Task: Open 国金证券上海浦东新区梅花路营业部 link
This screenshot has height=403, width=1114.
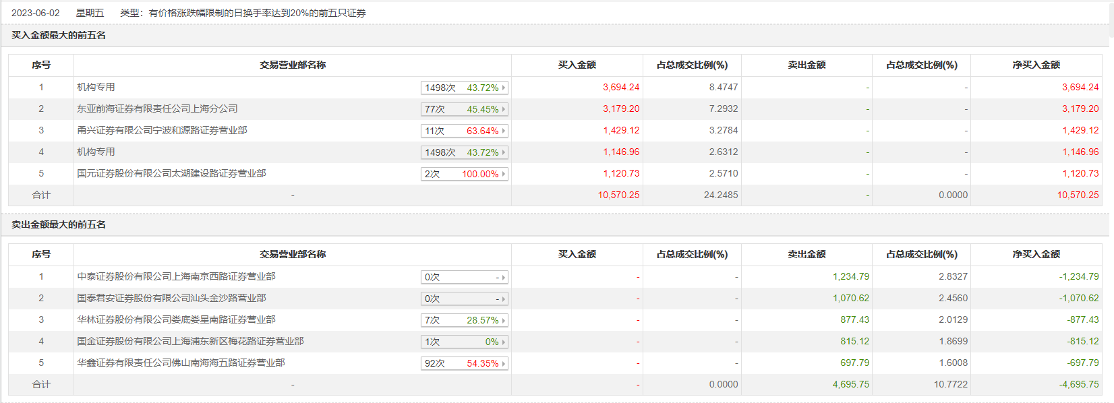Action: pos(190,341)
